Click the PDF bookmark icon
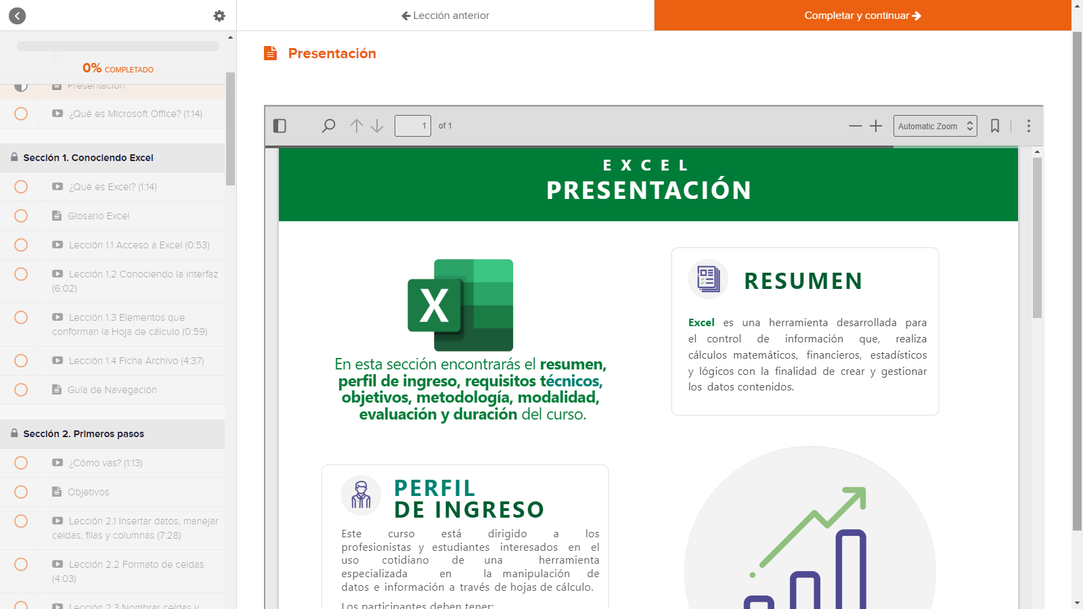The image size is (1083, 609). tap(995, 126)
